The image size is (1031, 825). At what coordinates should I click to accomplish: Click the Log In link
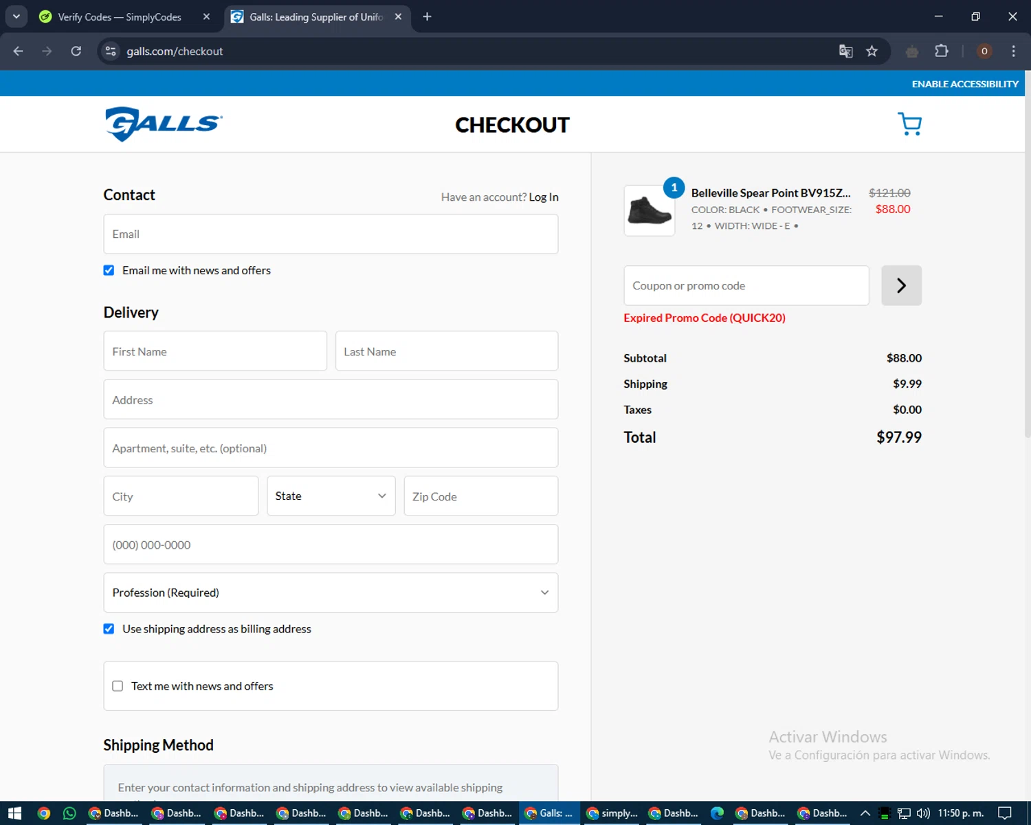coord(544,197)
